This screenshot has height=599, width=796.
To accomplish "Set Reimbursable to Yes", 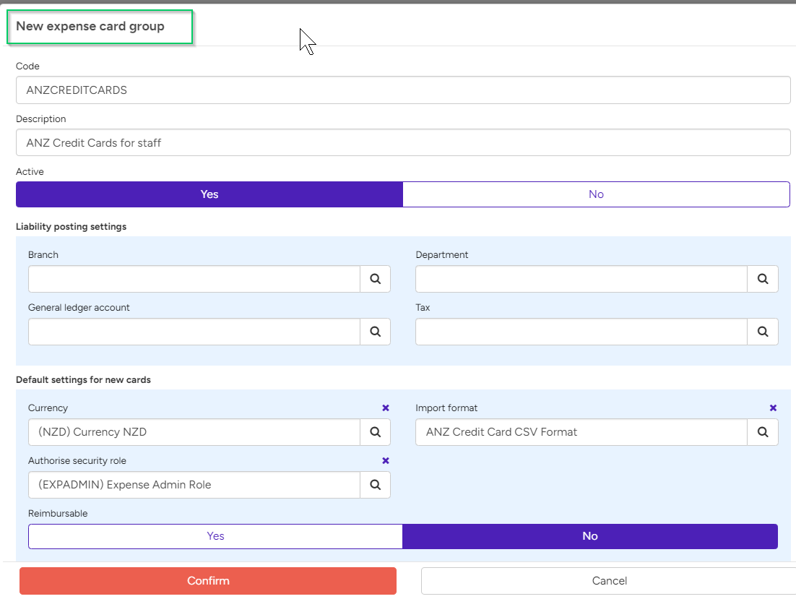I will (215, 536).
